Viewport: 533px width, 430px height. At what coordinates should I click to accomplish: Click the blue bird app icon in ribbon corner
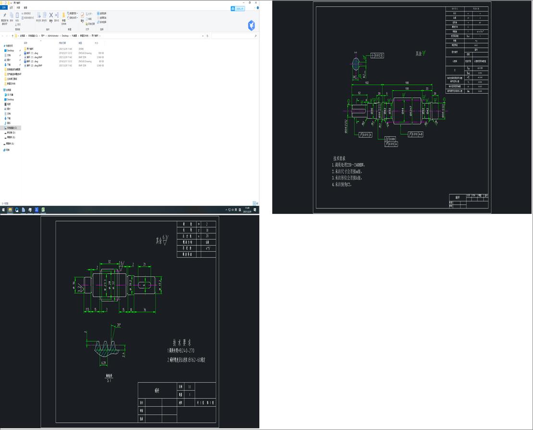[252, 25]
